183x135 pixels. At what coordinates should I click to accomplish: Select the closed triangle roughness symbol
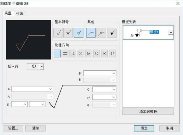78,33
